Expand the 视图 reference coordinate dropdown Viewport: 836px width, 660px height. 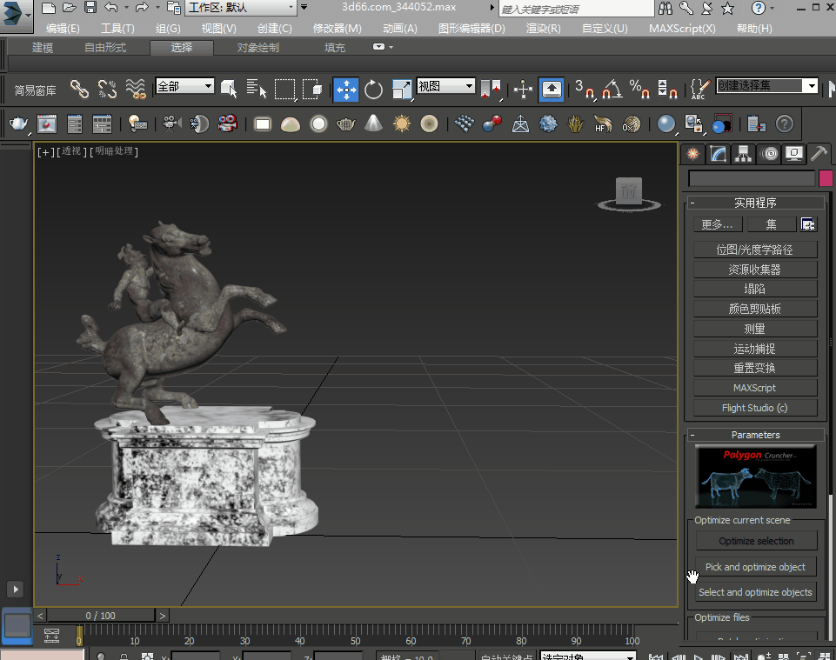(x=445, y=86)
